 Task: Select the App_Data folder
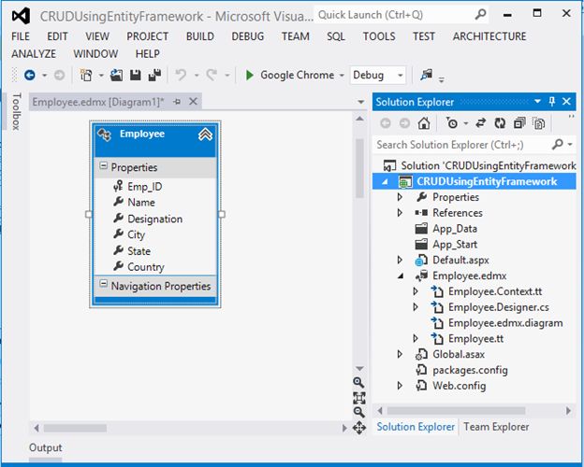(455, 229)
